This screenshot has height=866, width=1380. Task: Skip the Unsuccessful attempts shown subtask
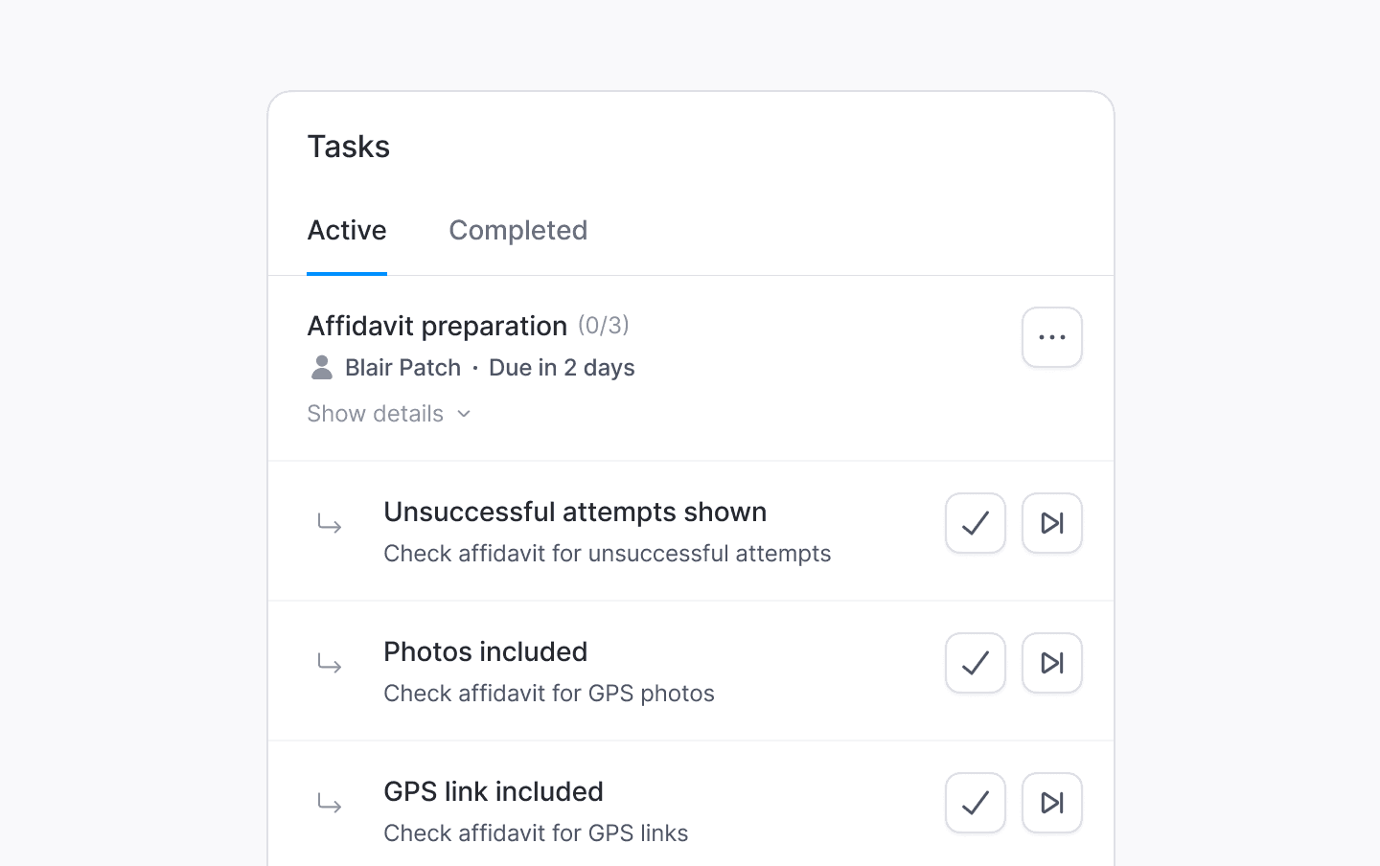(x=1051, y=523)
